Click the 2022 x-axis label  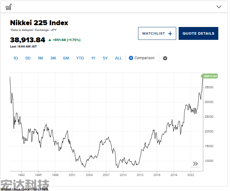[x=191, y=175]
